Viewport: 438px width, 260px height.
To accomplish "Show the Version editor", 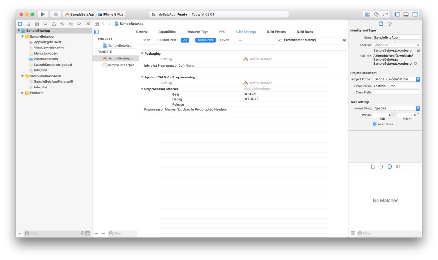I will tap(386, 14).
